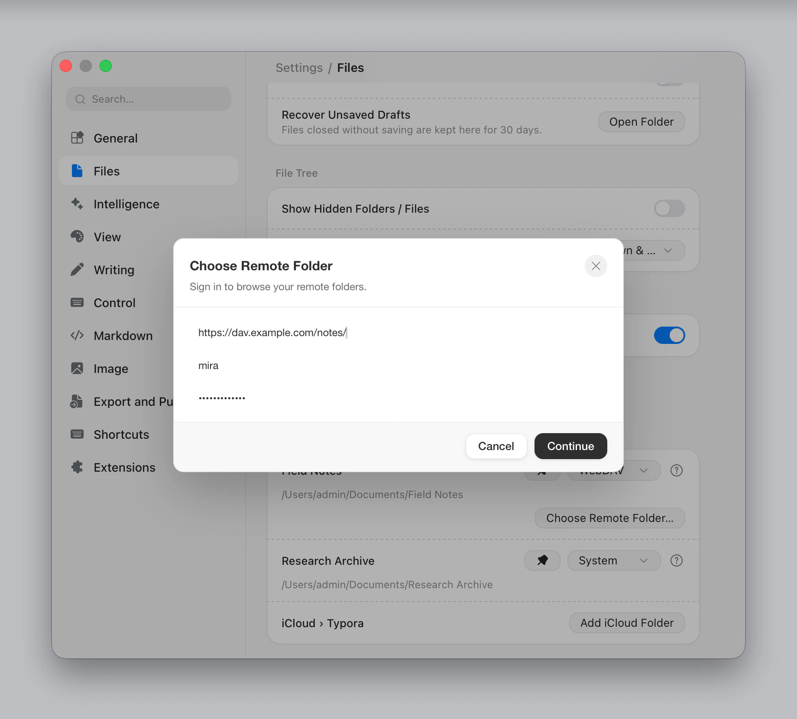Focus the password field
Screen dimensions: 797x719
coord(398,398)
